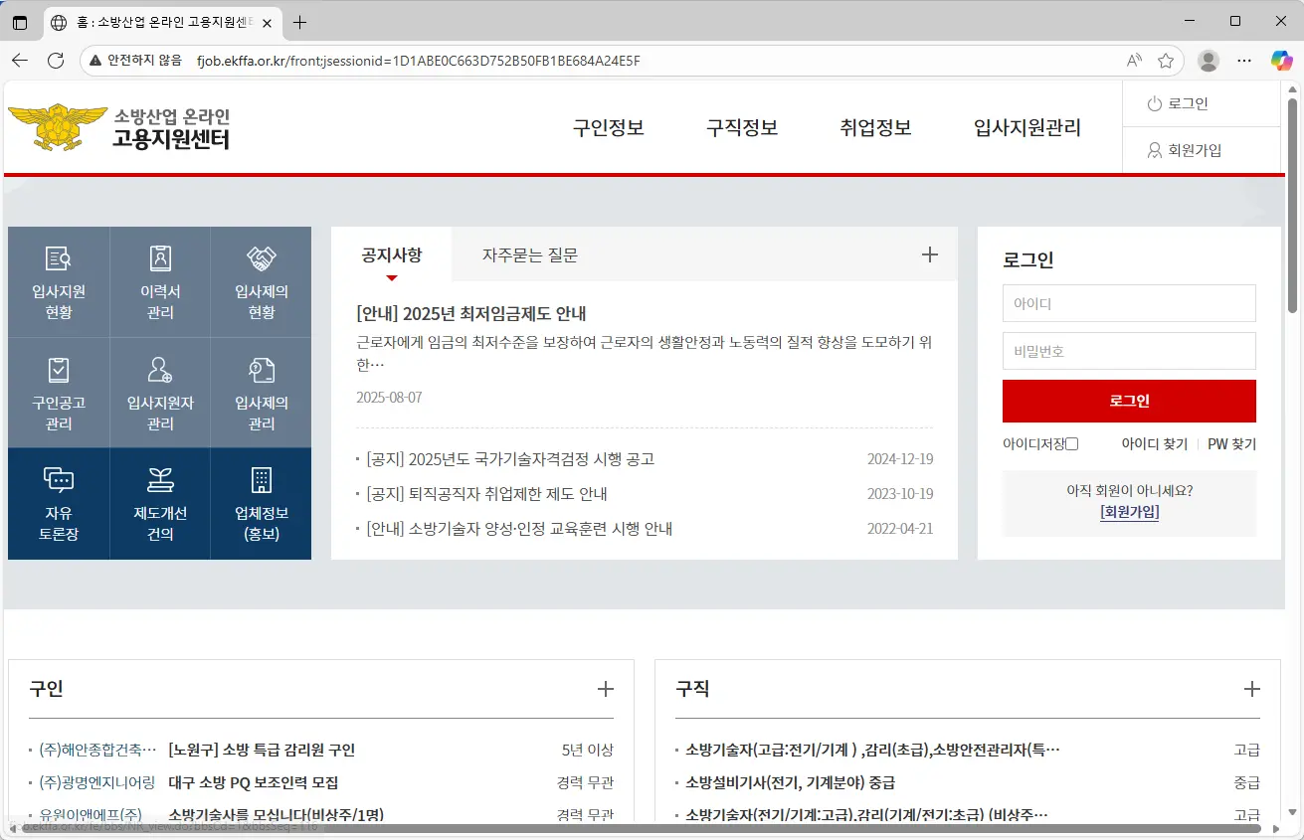The width and height of the screenshot is (1304, 840).
Task: Open the [회원가입] registration link
Action: tap(1129, 512)
